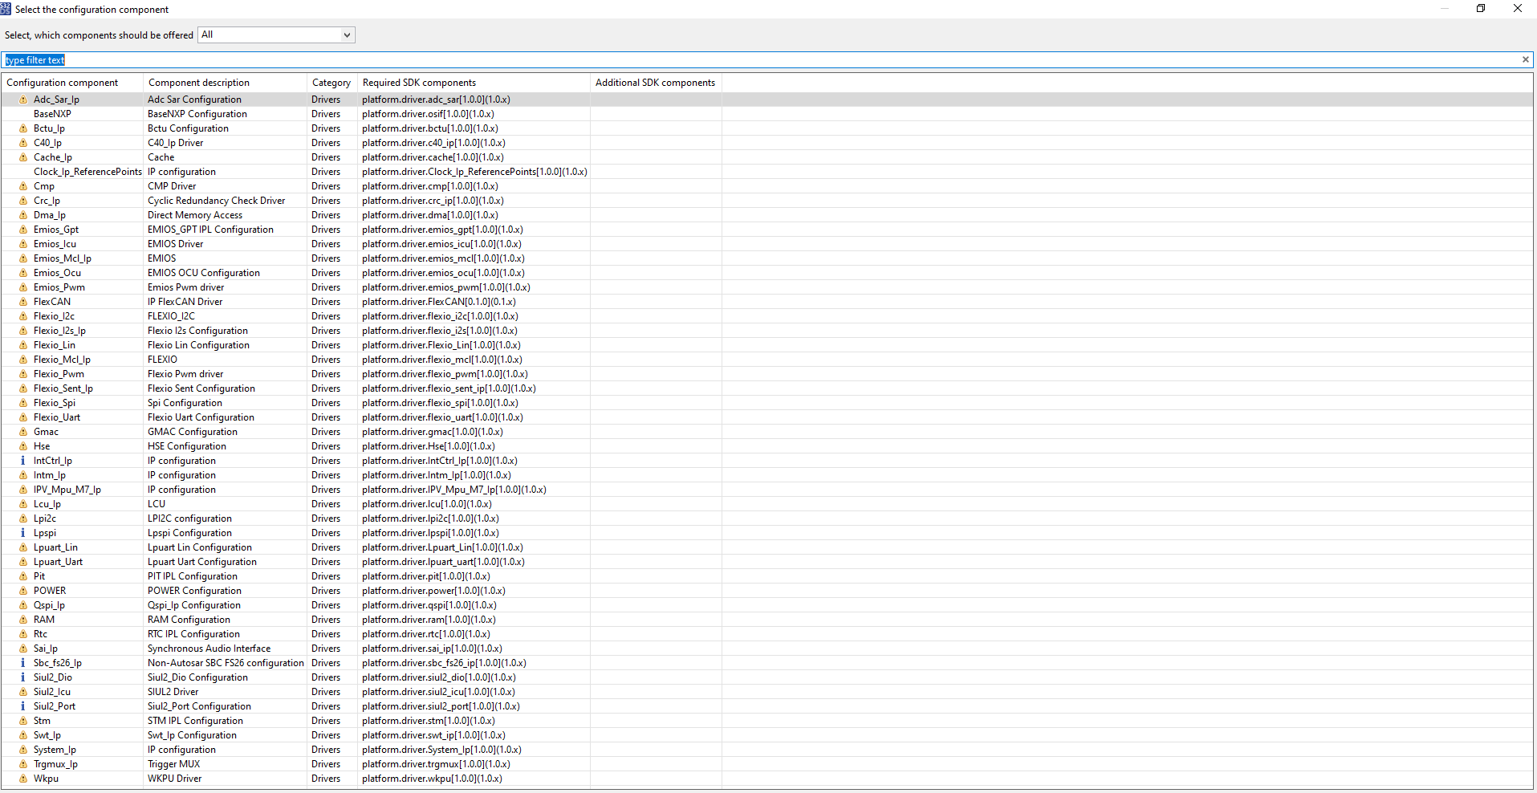Image resolution: width=1537 pixels, height=793 pixels.
Task: Click the warning icon beside Cmp
Action: pyautogui.click(x=22, y=185)
